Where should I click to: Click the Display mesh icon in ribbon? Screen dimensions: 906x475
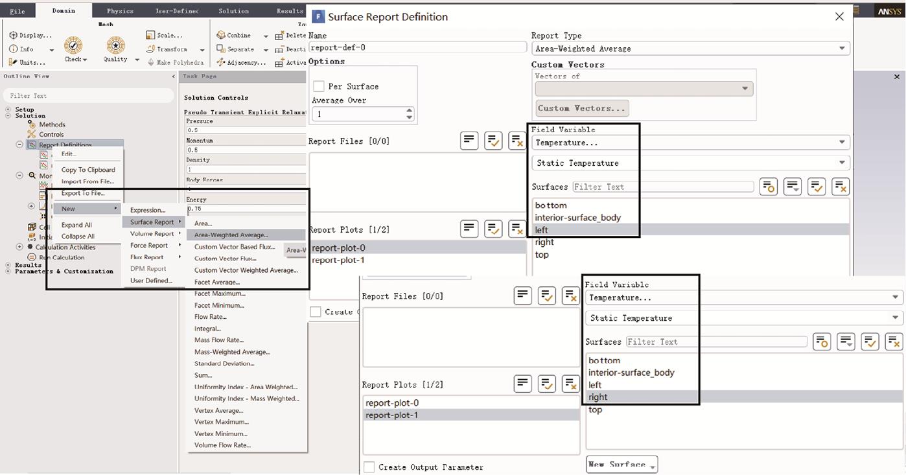[x=13, y=36]
